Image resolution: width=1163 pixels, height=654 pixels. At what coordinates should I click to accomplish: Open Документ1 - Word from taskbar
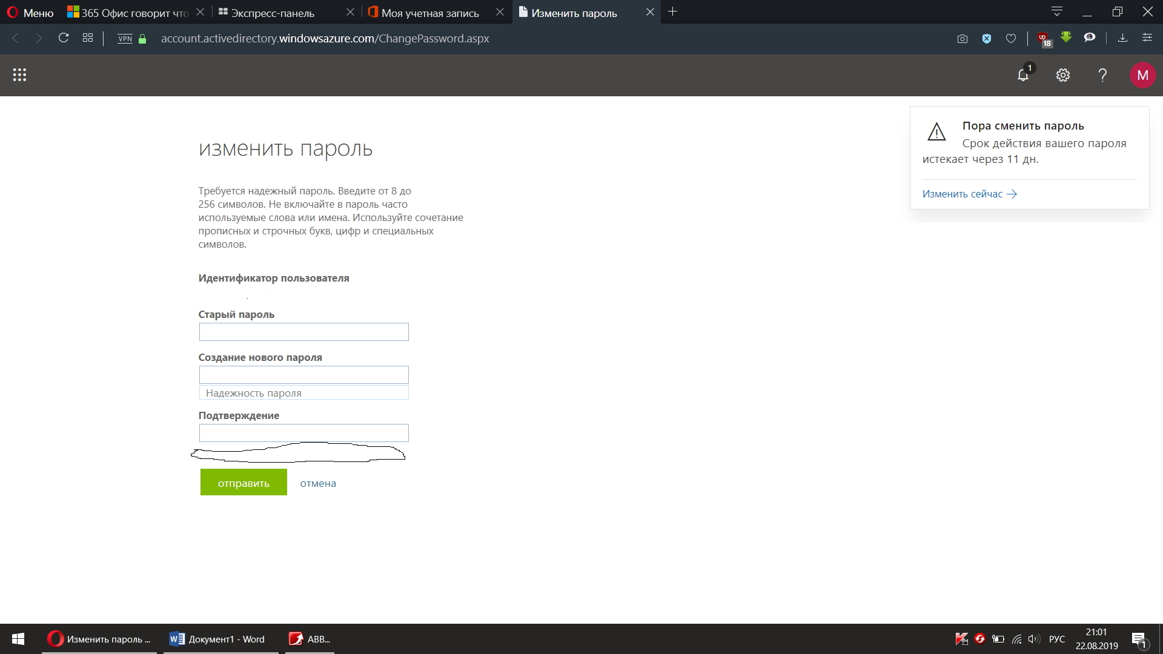tap(220, 639)
